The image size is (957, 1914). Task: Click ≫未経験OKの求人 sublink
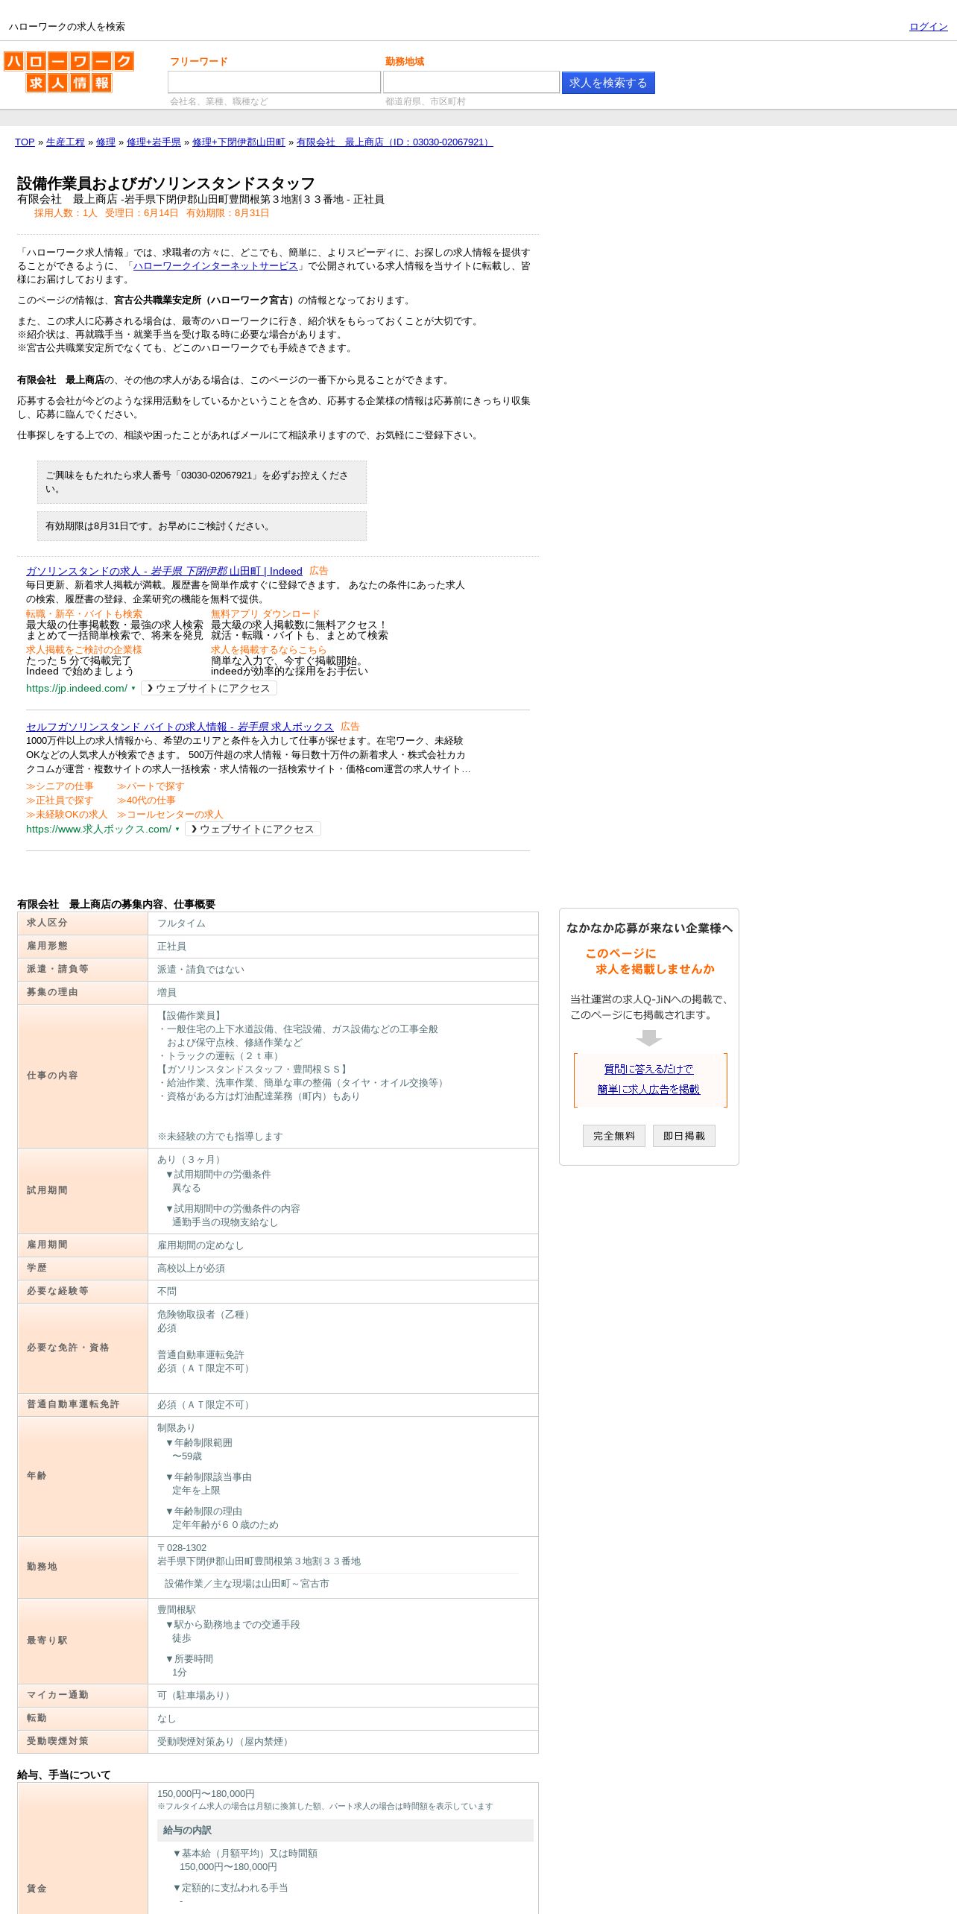coord(66,815)
